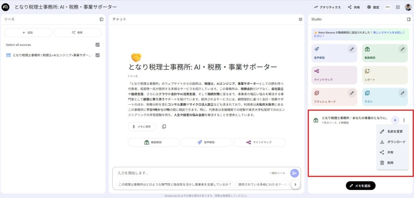Image resolution: width=414 pixels, height=198 pixels.
Task: Click the 追加 source button
Action: click(28, 33)
